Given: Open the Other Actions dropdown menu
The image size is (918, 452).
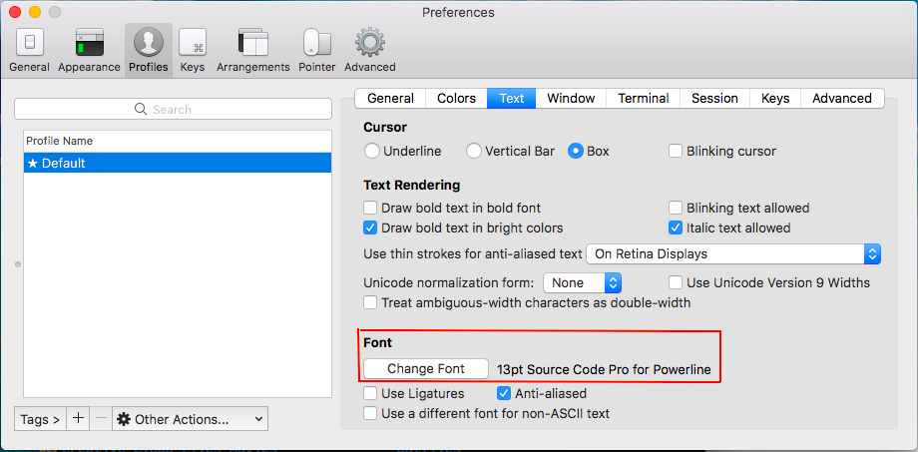Looking at the screenshot, I should [190, 419].
